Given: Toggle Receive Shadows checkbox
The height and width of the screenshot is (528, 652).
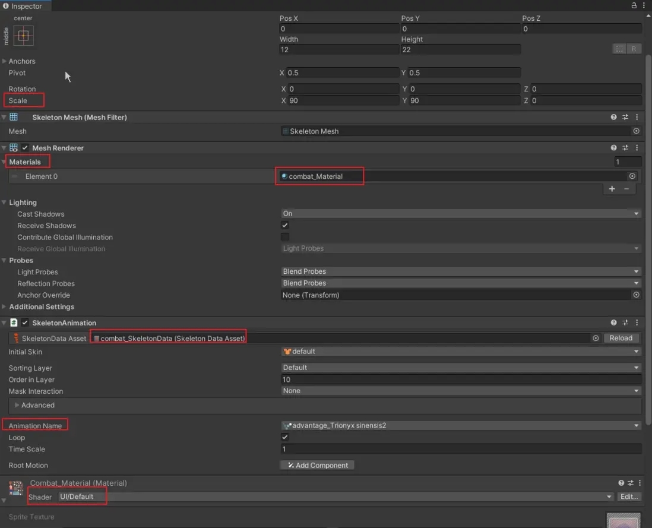Looking at the screenshot, I should (x=285, y=226).
